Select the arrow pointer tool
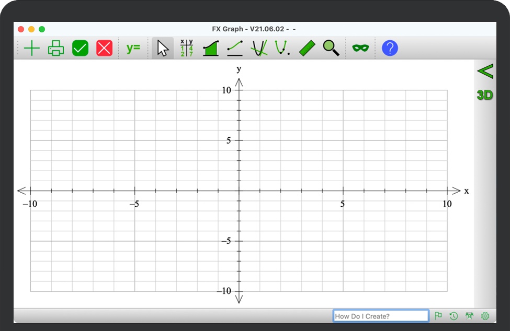510x331 pixels. click(163, 49)
